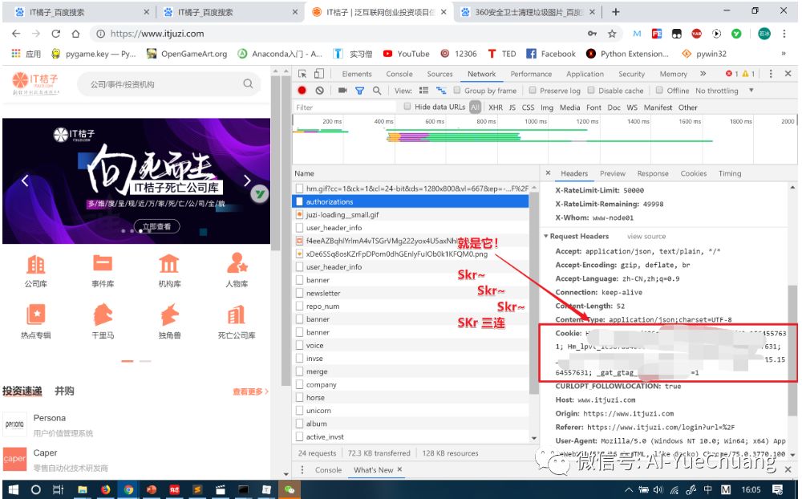Show the previous banner slide arrow
The image size is (802, 499).
(x=25, y=181)
